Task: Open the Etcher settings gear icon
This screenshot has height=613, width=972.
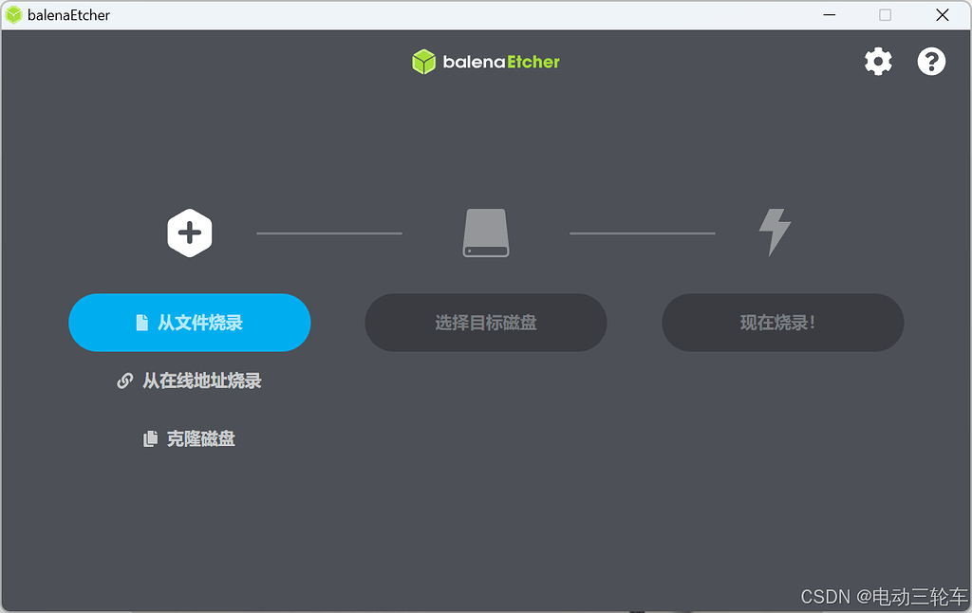Action: (x=878, y=61)
